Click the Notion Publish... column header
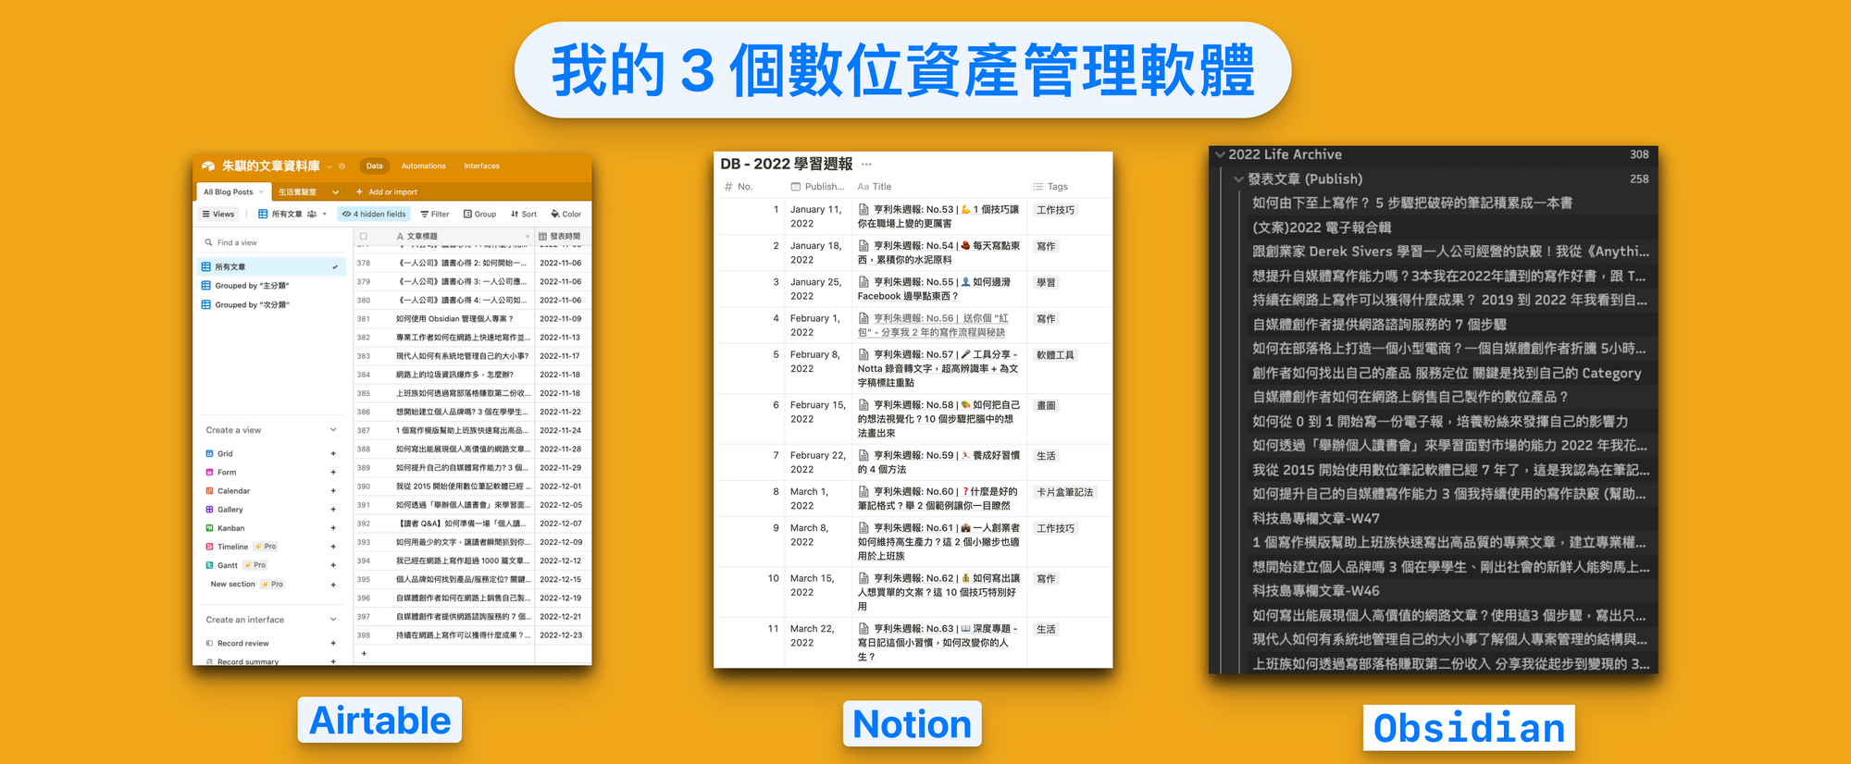Image resolution: width=1851 pixels, height=764 pixels. pos(817,187)
